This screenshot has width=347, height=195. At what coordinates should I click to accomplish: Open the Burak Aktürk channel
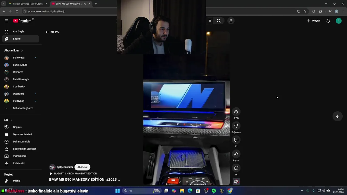click(x=21, y=65)
